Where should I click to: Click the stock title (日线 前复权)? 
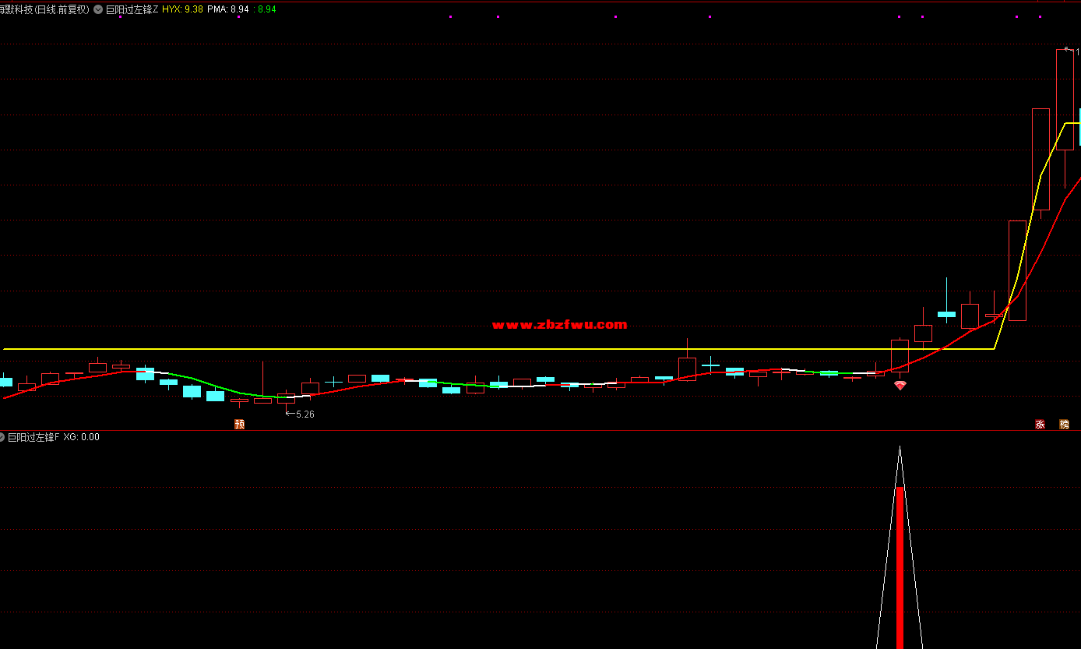point(44,9)
